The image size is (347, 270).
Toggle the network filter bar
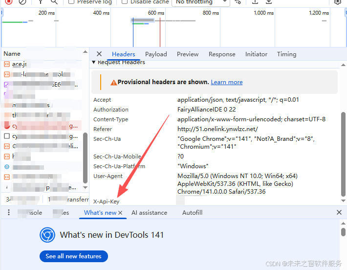pyautogui.click(x=40, y=1)
